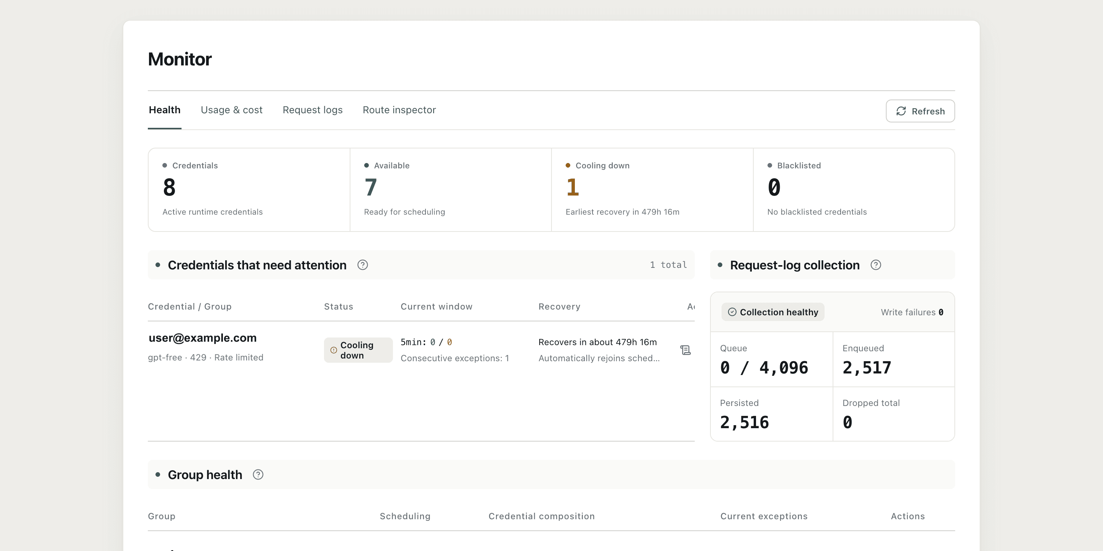
Task: Click the Cooling down card showing 1
Action: pos(652,190)
